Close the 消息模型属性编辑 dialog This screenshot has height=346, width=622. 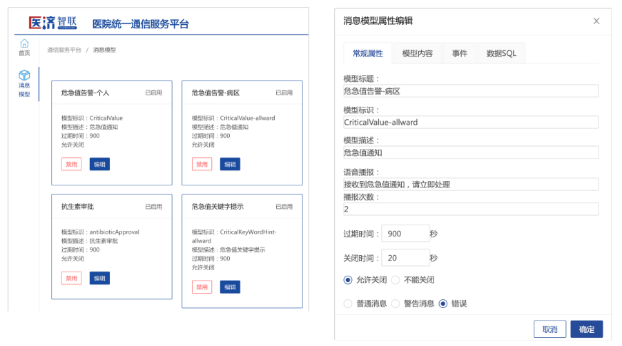click(596, 21)
